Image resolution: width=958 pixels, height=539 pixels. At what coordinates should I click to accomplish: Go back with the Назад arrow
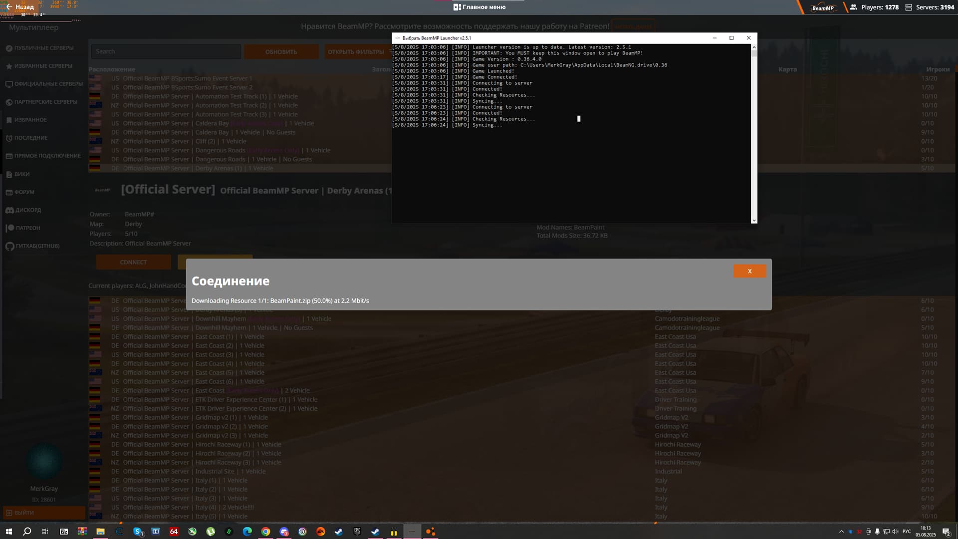pos(20,7)
